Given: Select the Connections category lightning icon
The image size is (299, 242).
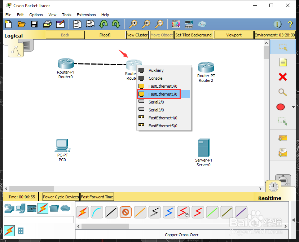Looking at the screenshot, I should coord(43,208).
